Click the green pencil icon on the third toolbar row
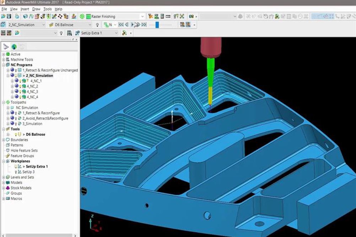Image resolution: width=356 pixels, height=237 pixels. [124, 33]
